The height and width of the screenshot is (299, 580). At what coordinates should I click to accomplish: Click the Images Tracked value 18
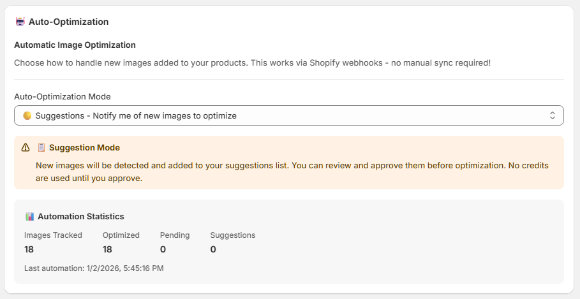point(29,249)
